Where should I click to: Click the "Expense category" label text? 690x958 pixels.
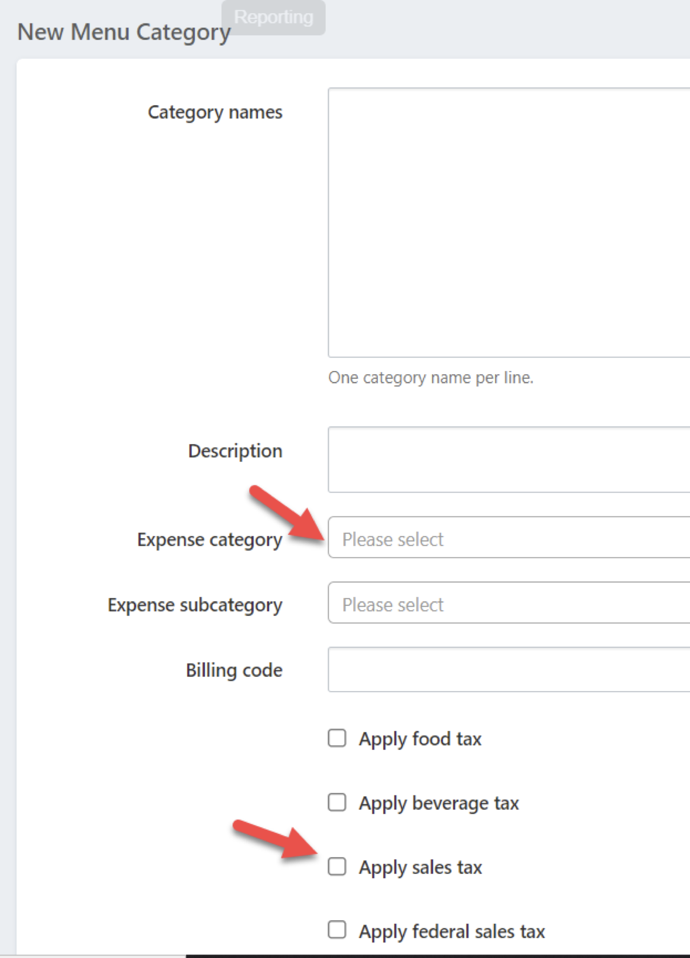click(x=210, y=540)
